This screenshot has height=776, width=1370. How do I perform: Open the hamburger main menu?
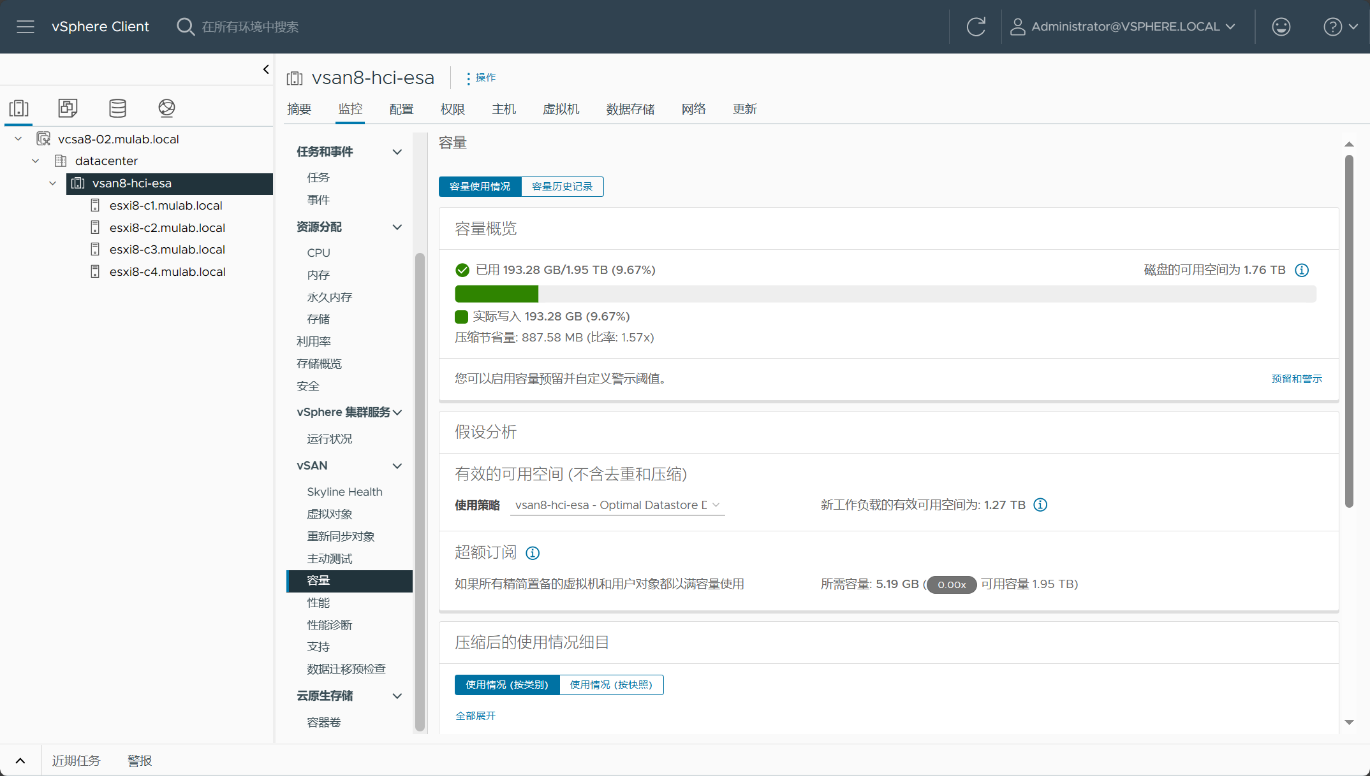click(26, 27)
